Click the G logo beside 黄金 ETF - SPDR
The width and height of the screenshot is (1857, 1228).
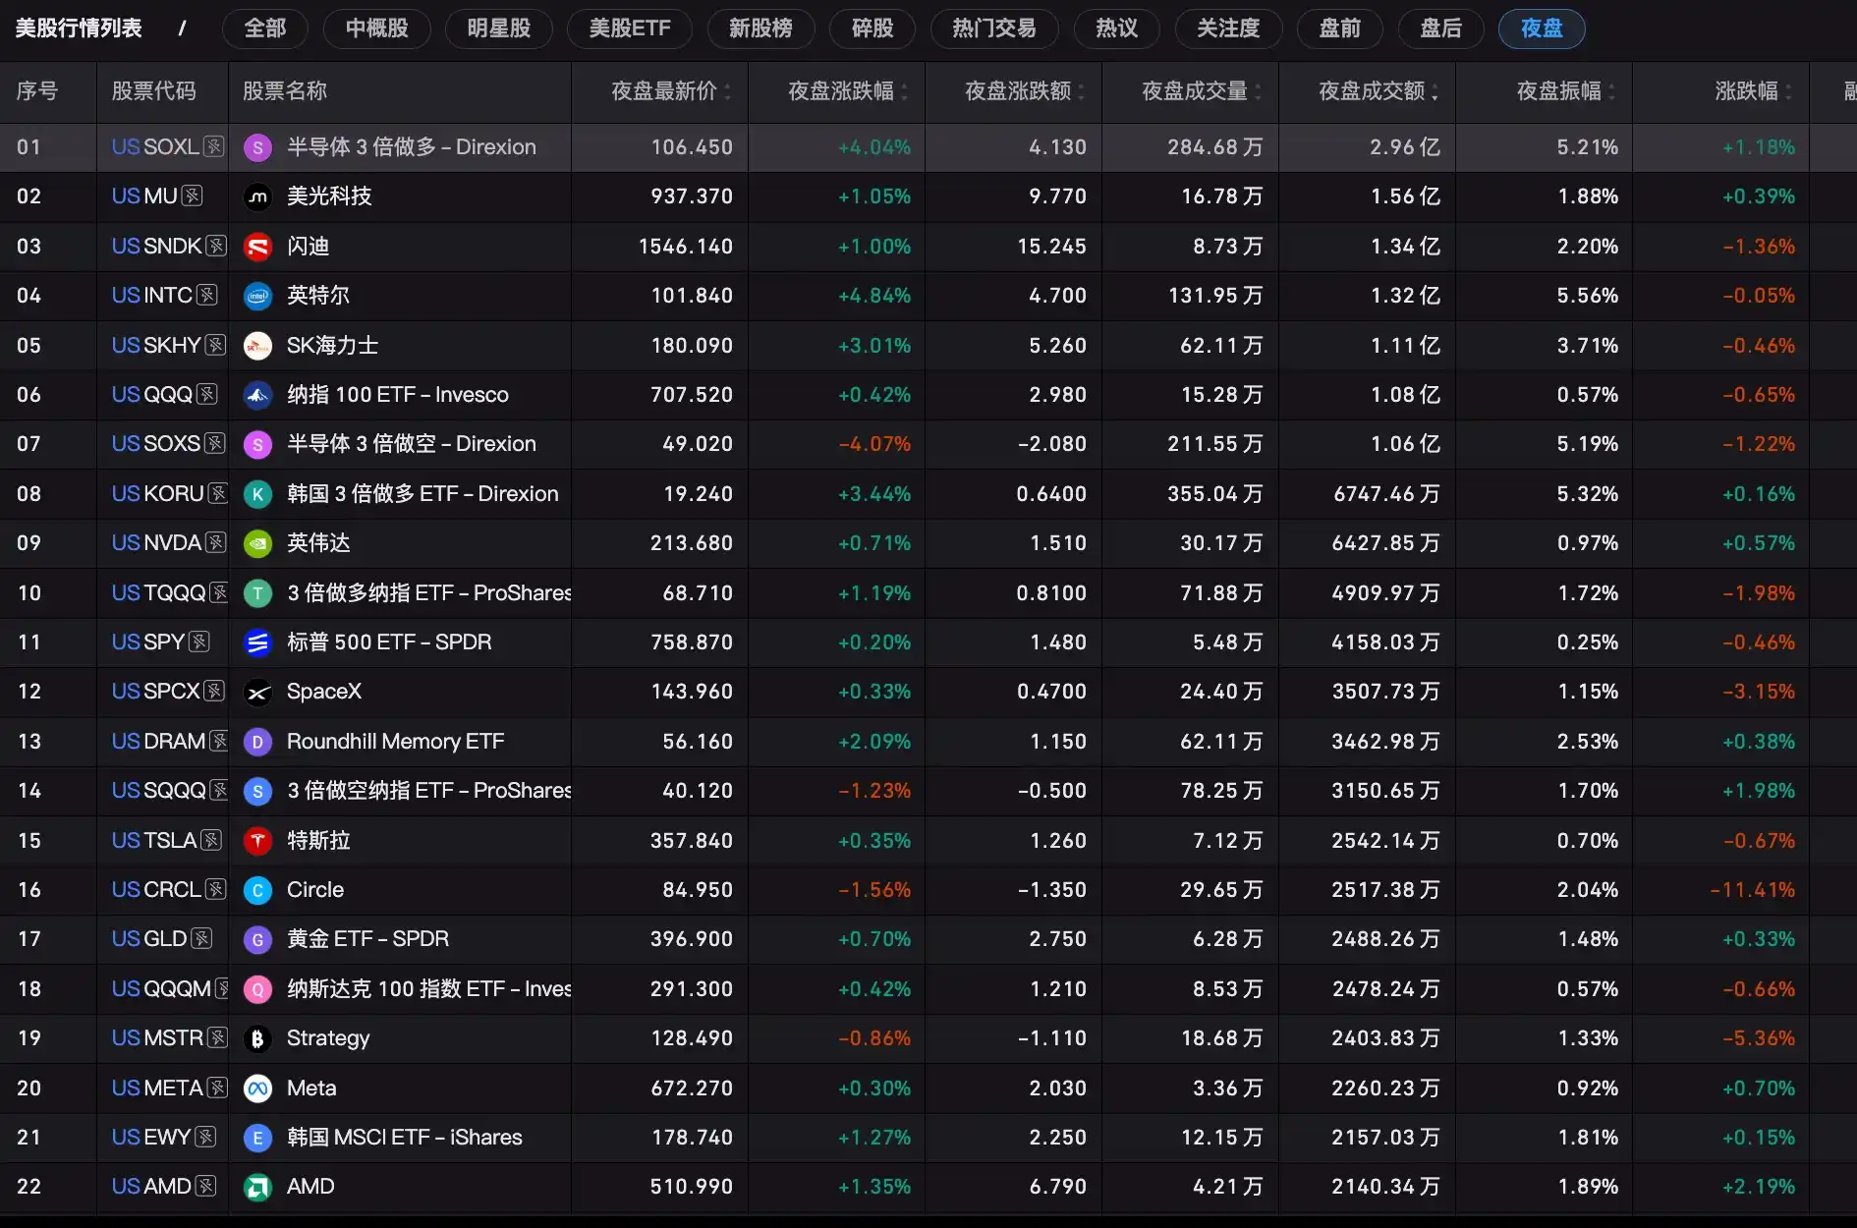tap(257, 939)
